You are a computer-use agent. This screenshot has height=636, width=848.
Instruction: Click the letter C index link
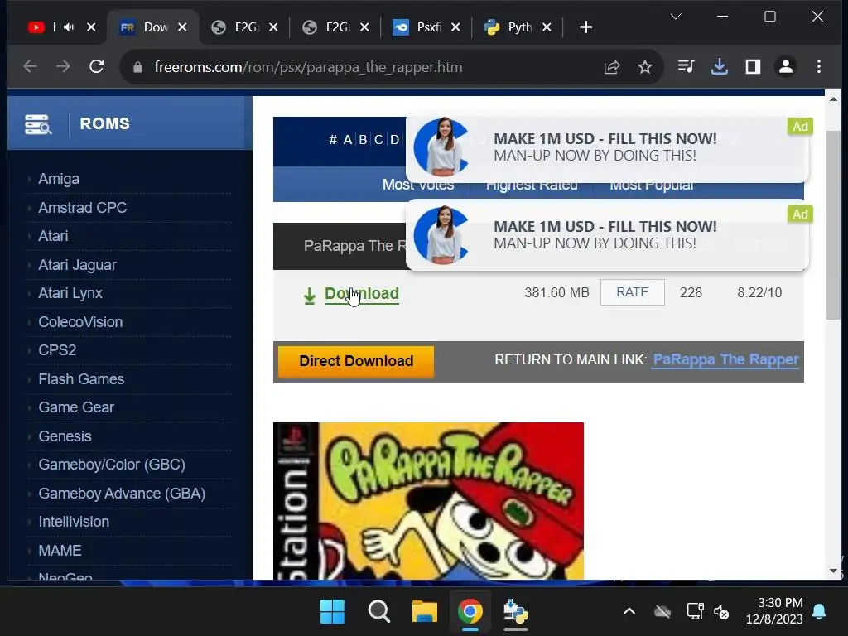pyautogui.click(x=378, y=140)
